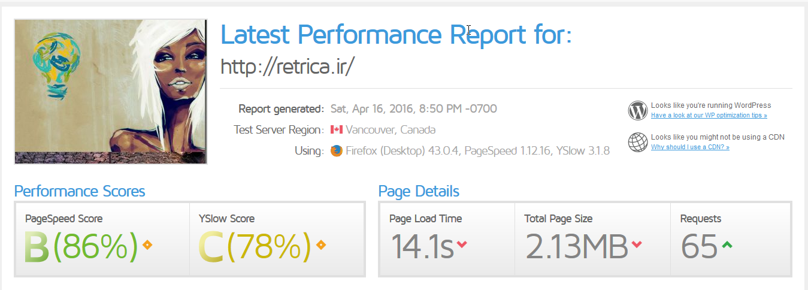Click the website screenshot thumbnail

(x=111, y=91)
